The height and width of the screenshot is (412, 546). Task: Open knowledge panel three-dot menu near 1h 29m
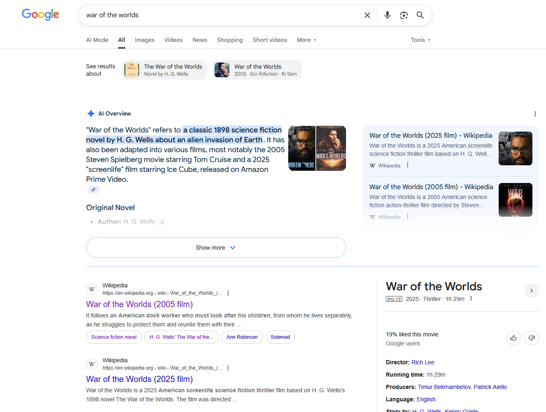click(x=471, y=299)
